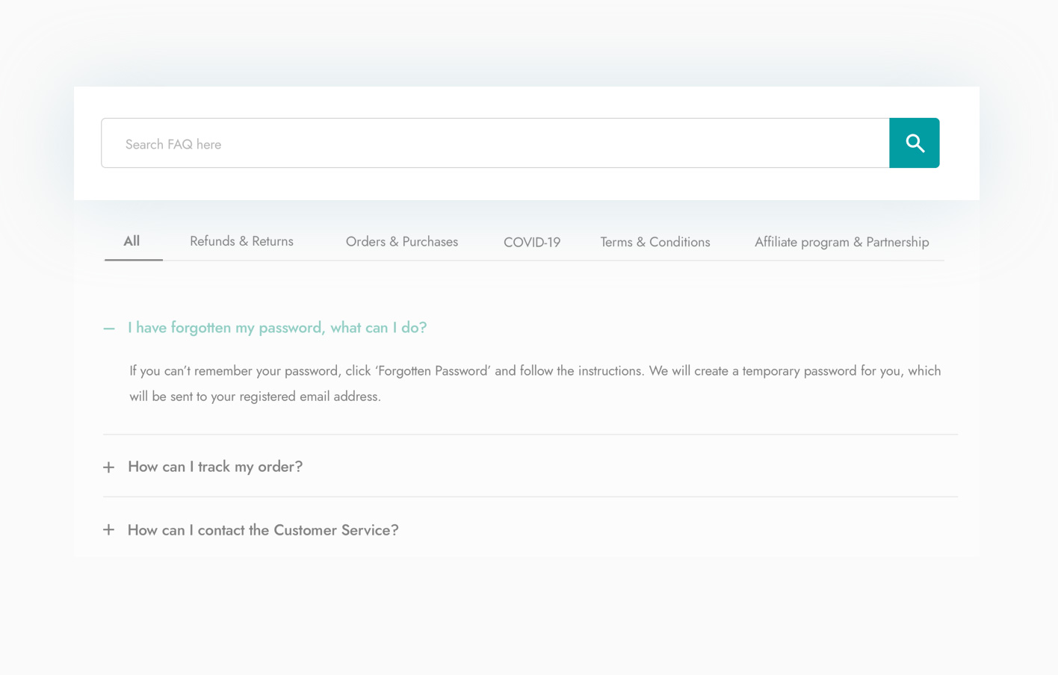This screenshot has width=1058, height=675.
Task: Click the plus icon beside track my order
Action: click(109, 467)
